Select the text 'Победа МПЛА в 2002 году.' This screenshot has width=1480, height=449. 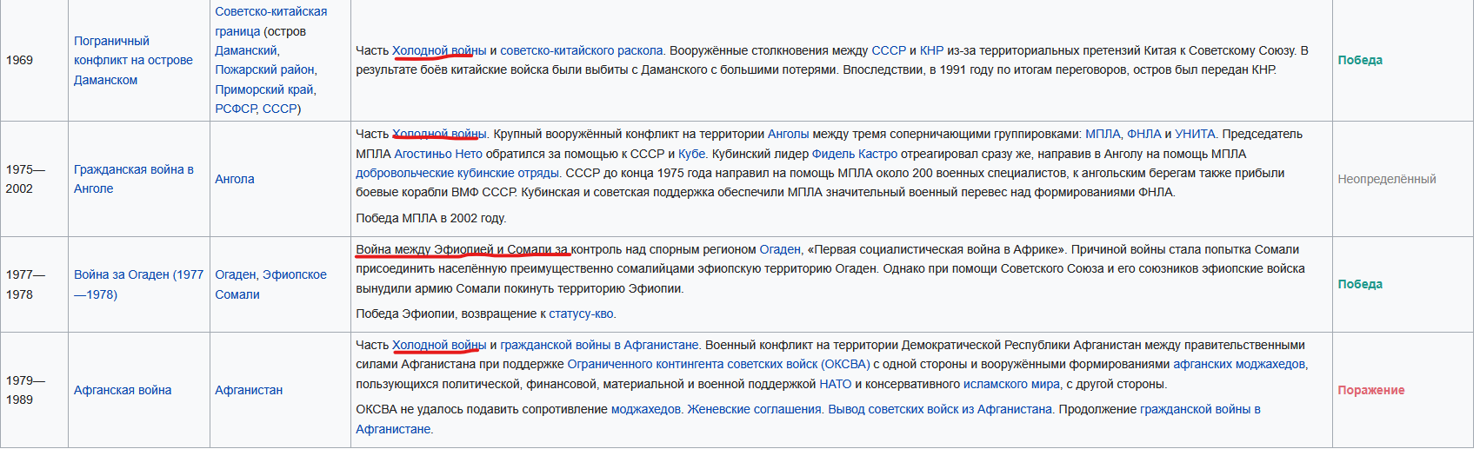tap(431, 218)
